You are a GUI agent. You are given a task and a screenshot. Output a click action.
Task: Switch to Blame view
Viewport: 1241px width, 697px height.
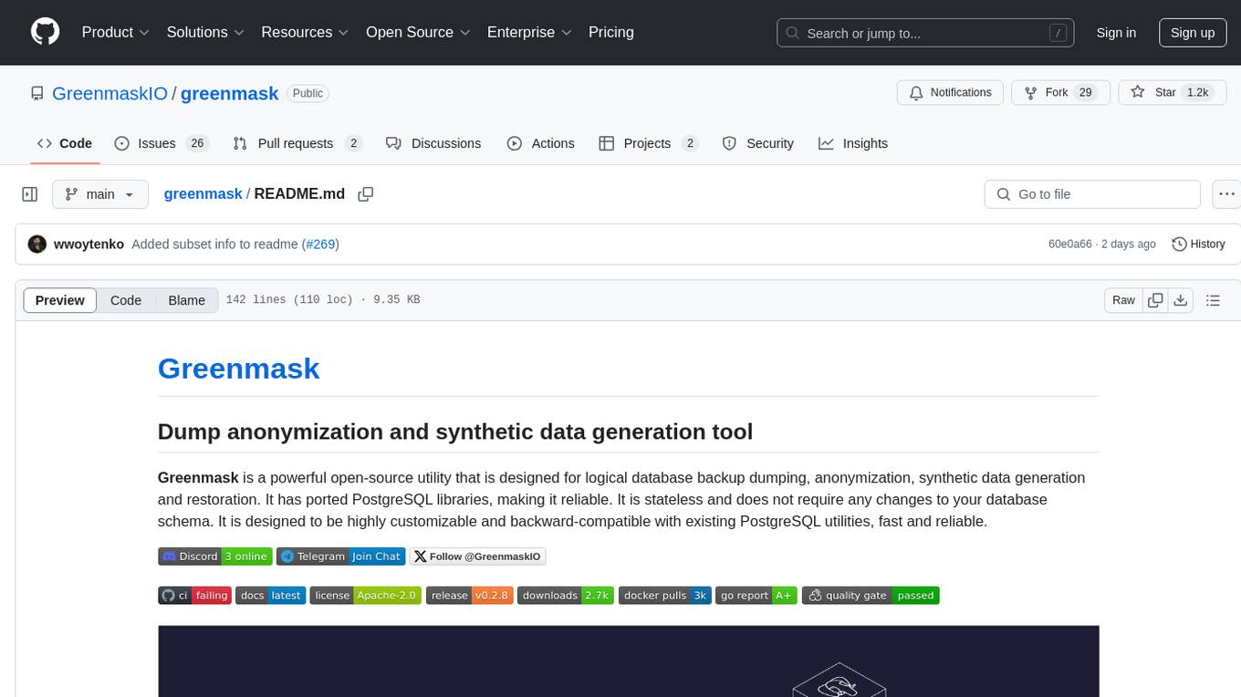(x=187, y=300)
